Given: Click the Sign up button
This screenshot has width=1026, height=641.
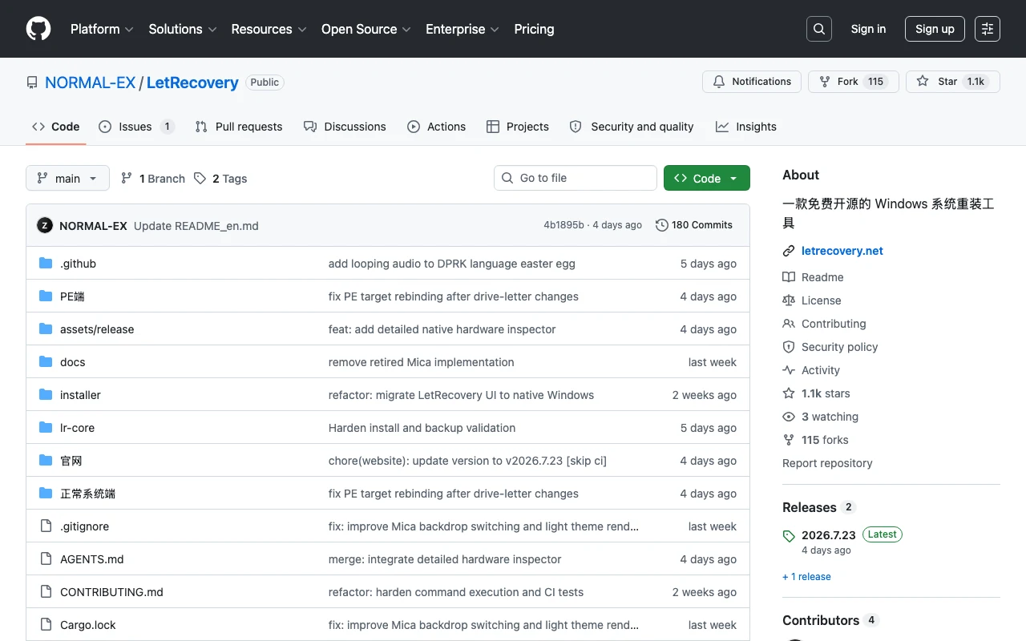Looking at the screenshot, I should click(935, 29).
